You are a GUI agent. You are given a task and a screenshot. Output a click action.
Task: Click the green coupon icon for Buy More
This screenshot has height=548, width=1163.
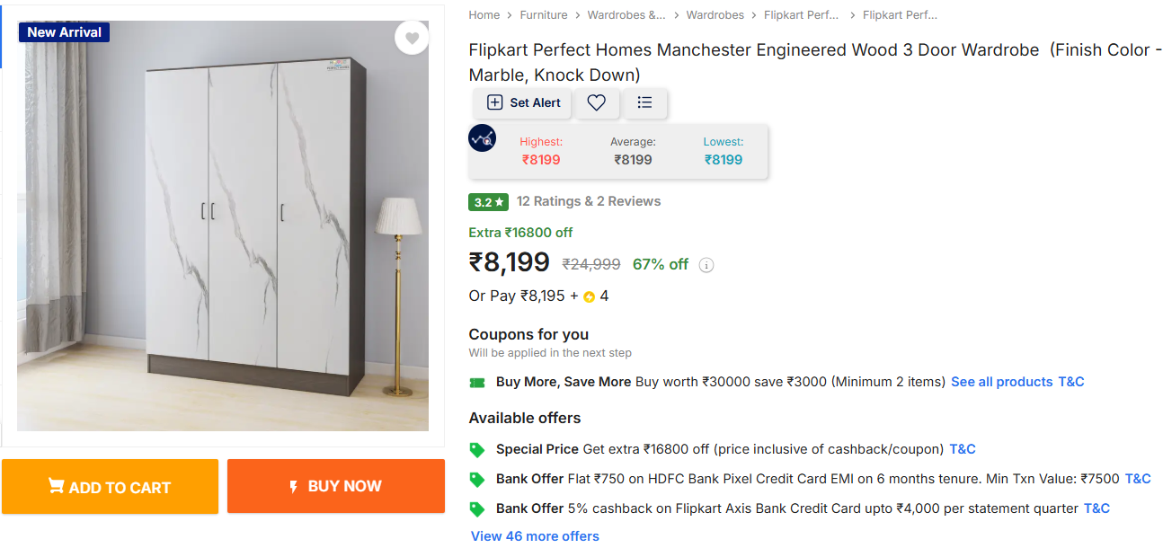(x=477, y=383)
